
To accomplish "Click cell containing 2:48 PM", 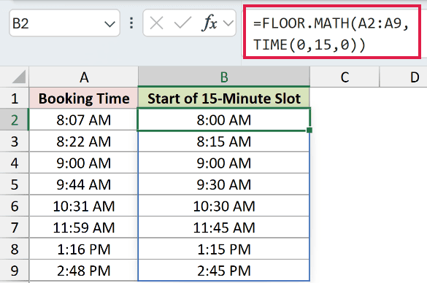I will (84, 271).
